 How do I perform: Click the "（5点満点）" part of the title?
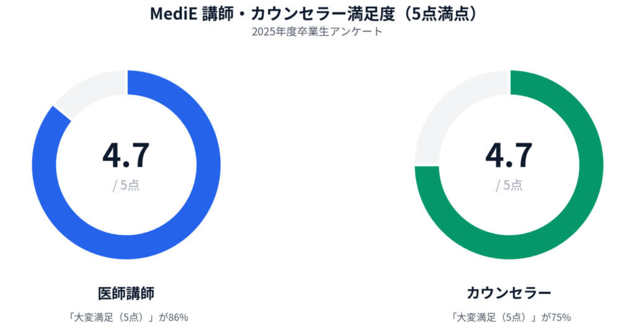pos(441,13)
